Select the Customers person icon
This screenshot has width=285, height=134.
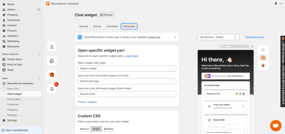[x=4, y=20]
